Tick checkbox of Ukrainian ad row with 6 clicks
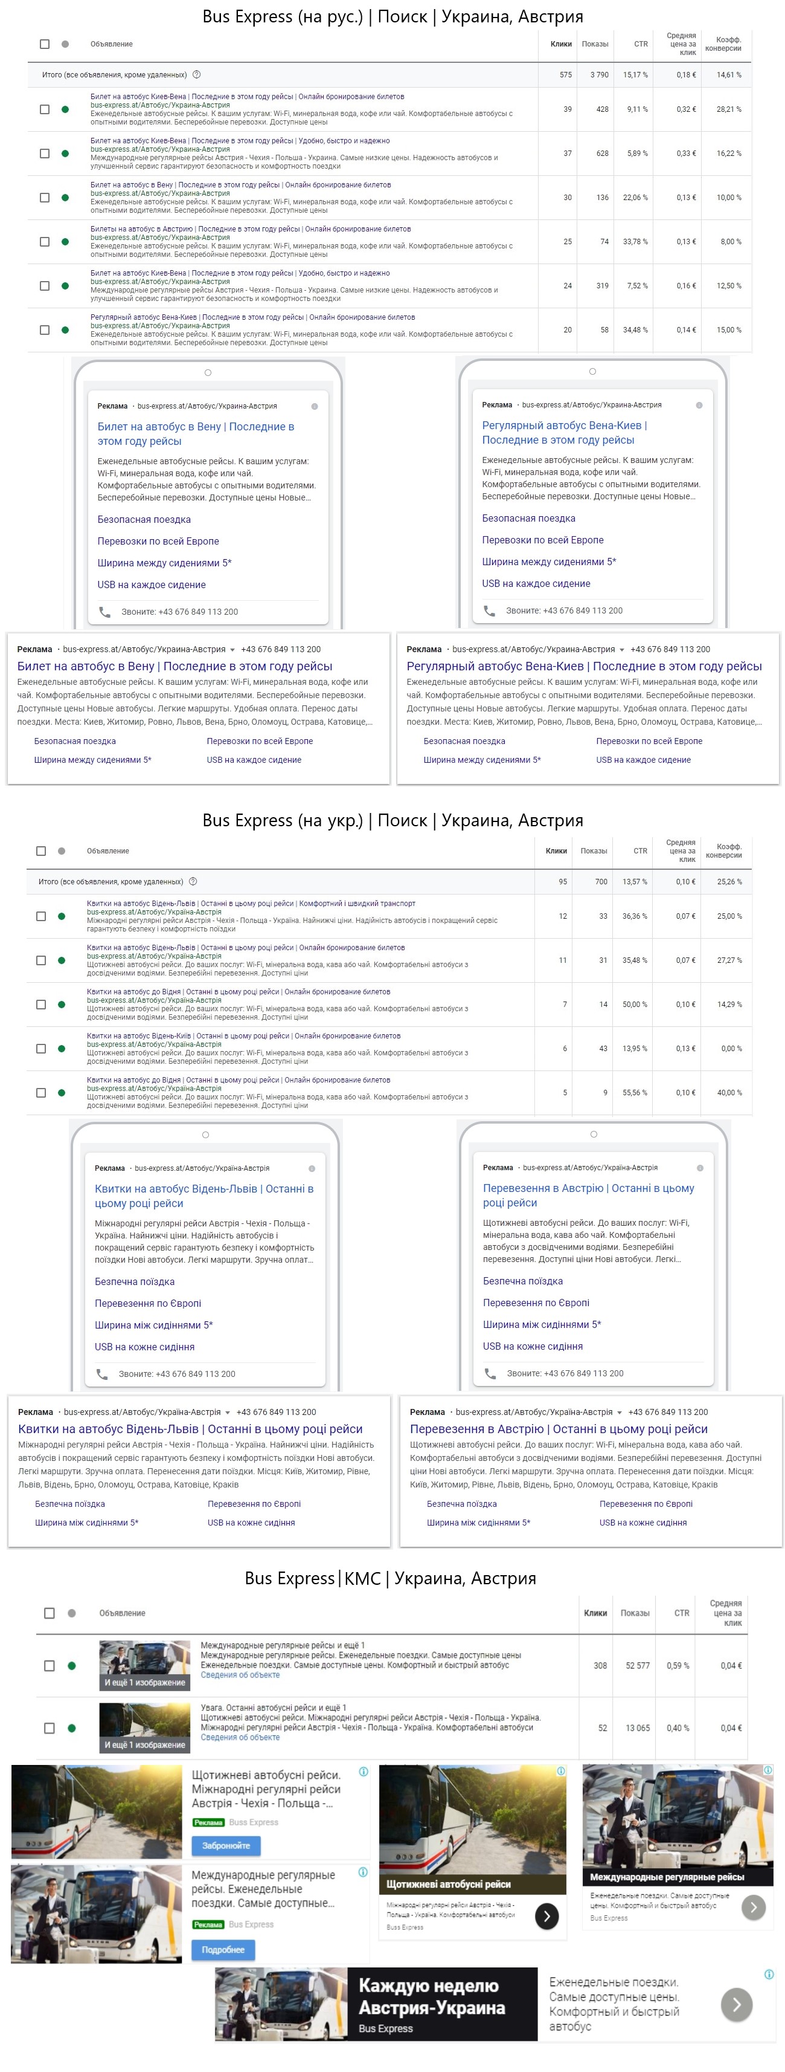The image size is (785, 2072). click(x=42, y=1049)
